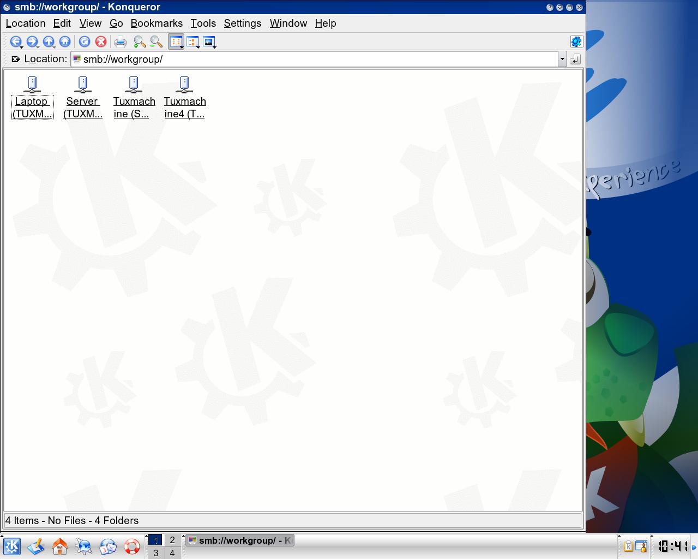Click the panel clock showing 10:41
The image size is (698, 559).
pos(672,546)
